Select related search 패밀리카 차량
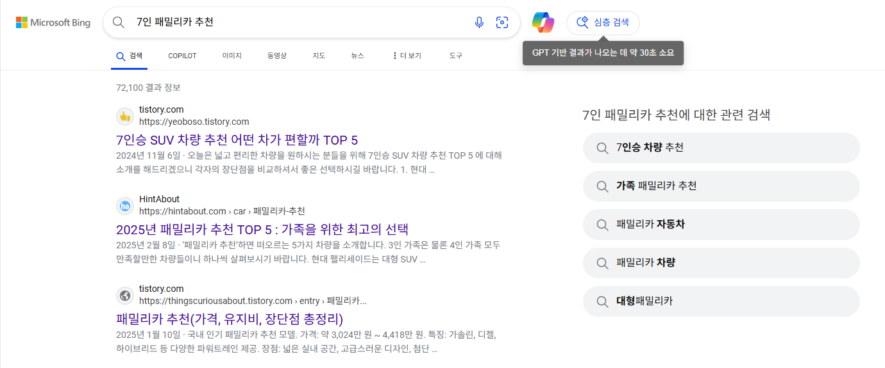 [721, 263]
